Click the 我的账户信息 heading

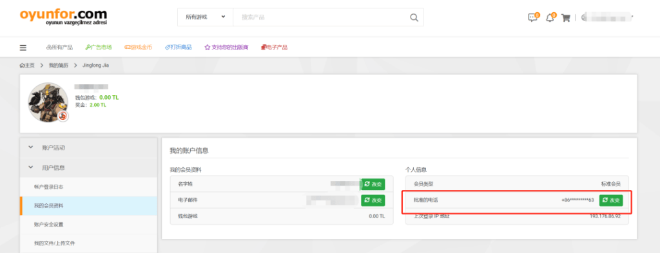click(x=189, y=151)
